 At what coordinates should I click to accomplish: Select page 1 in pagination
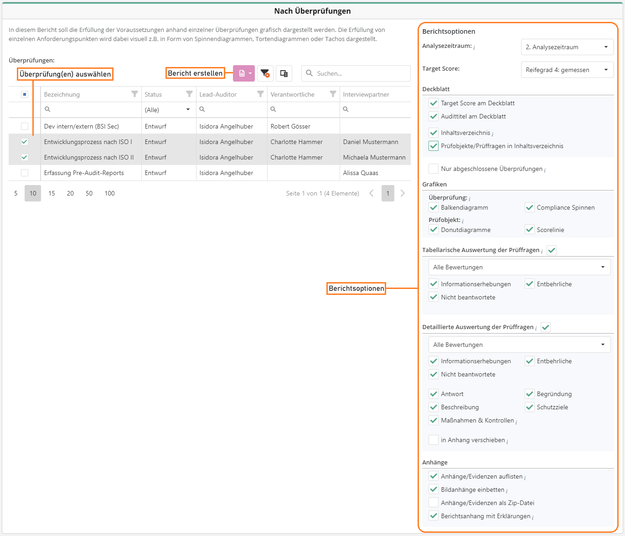click(x=387, y=193)
